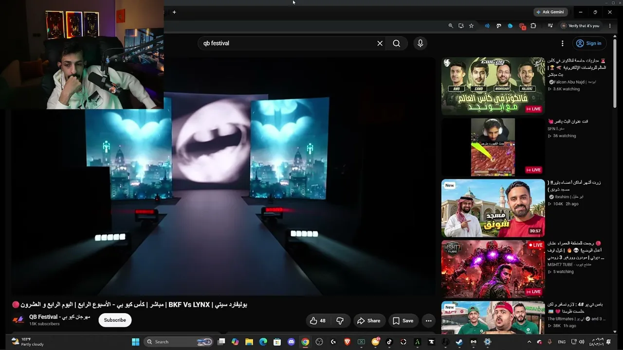This screenshot has height=350, width=623.
Task: Open Discord from the taskbar
Action: (x=291, y=342)
